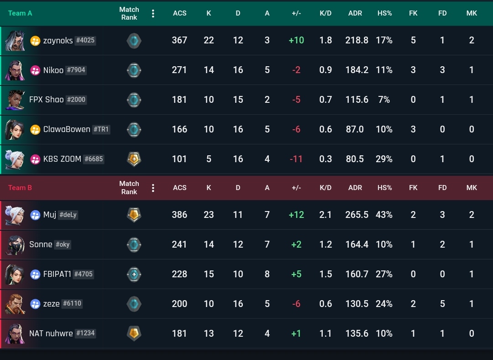The image size is (493, 360).
Task: Open Team B options three-dot menu
Action: (153, 188)
